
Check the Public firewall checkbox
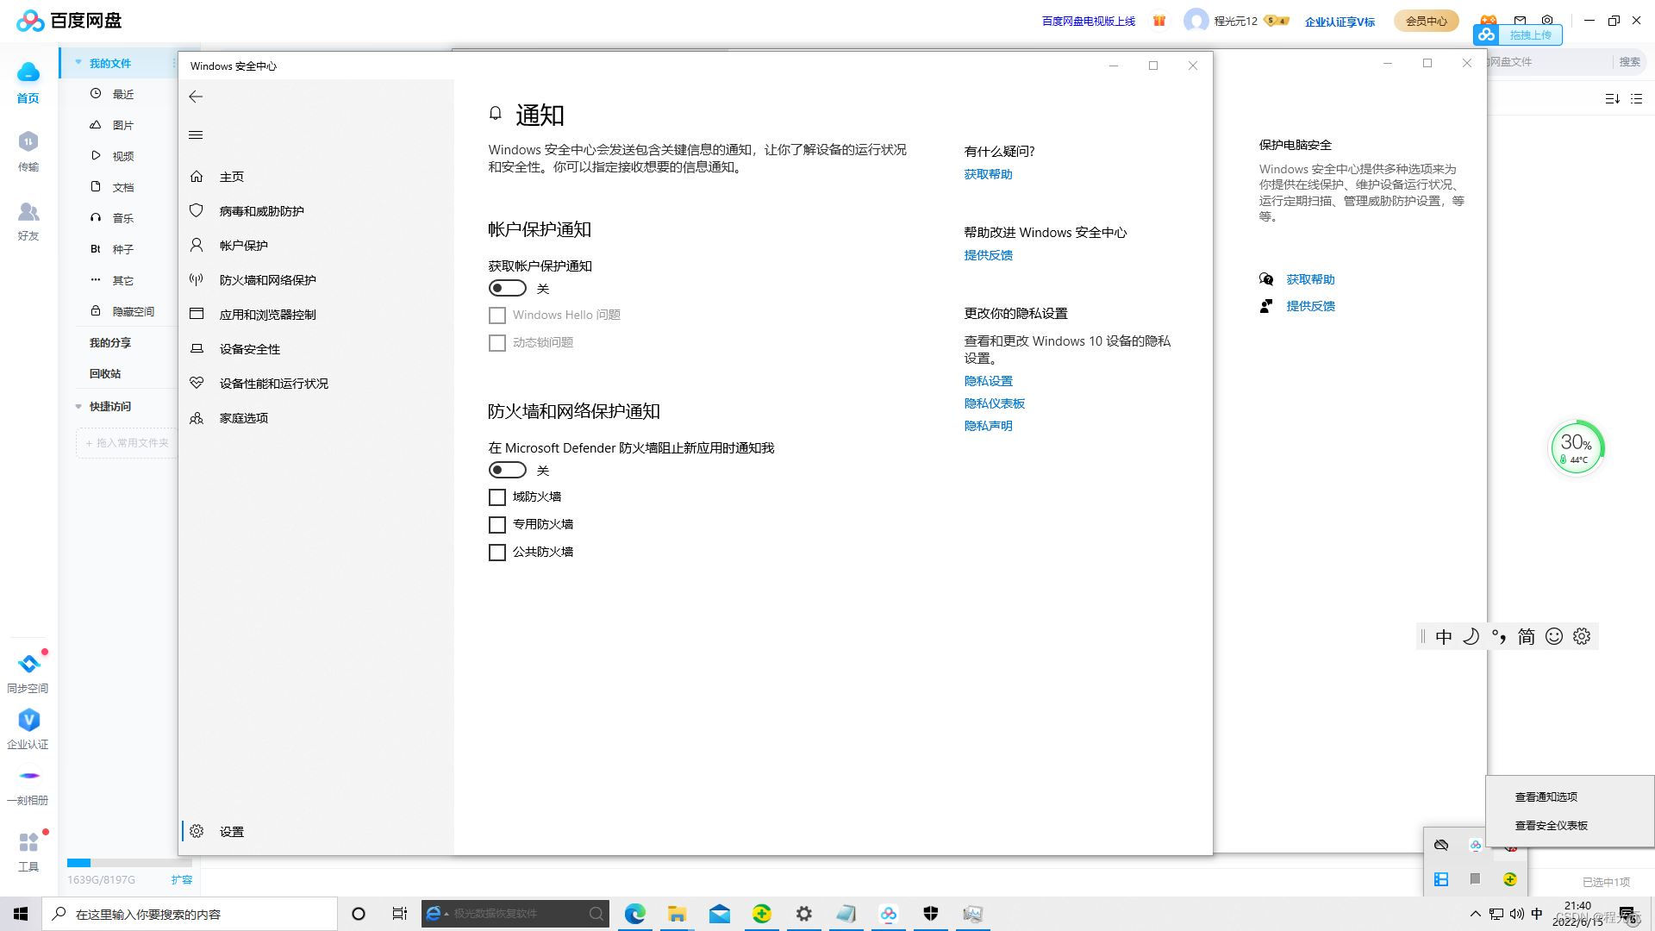click(497, 553)
